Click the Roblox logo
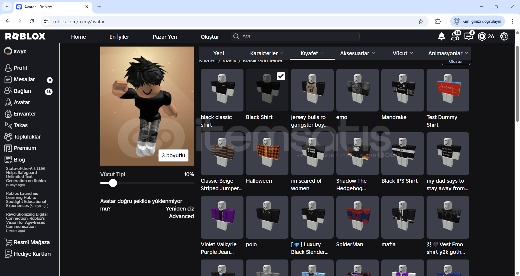 tap(25, 36)
